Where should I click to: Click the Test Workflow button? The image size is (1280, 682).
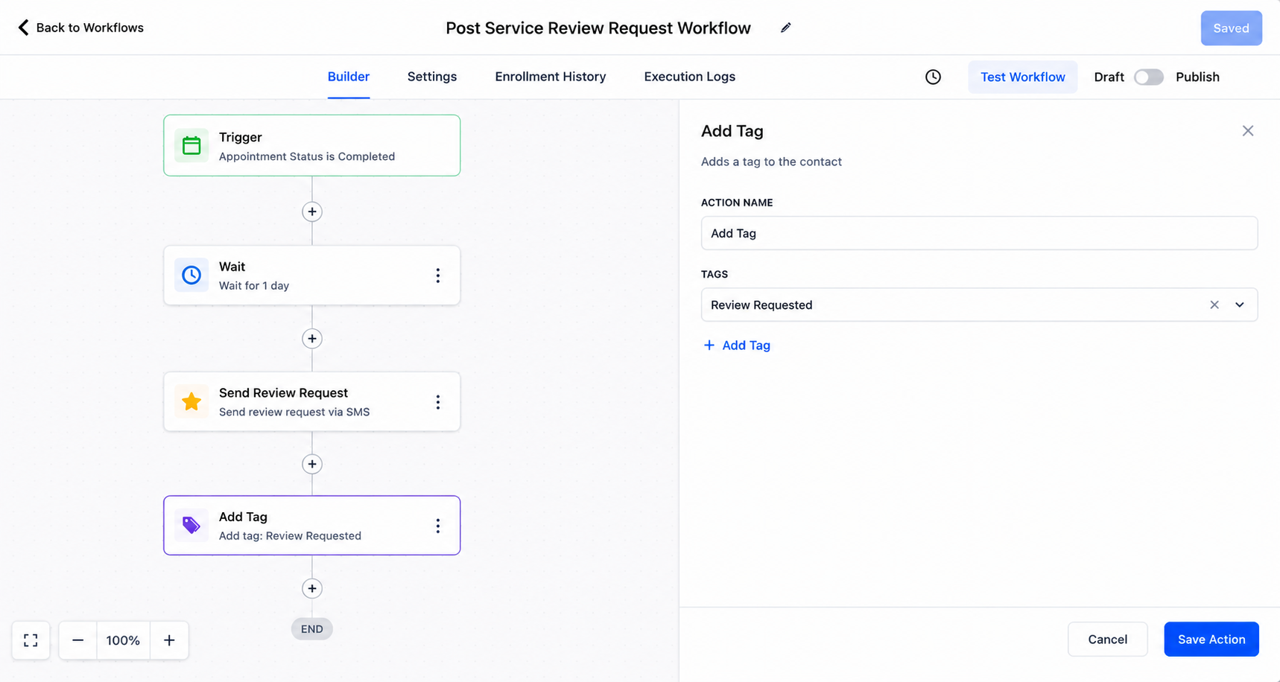click(x=1023, y=77)
